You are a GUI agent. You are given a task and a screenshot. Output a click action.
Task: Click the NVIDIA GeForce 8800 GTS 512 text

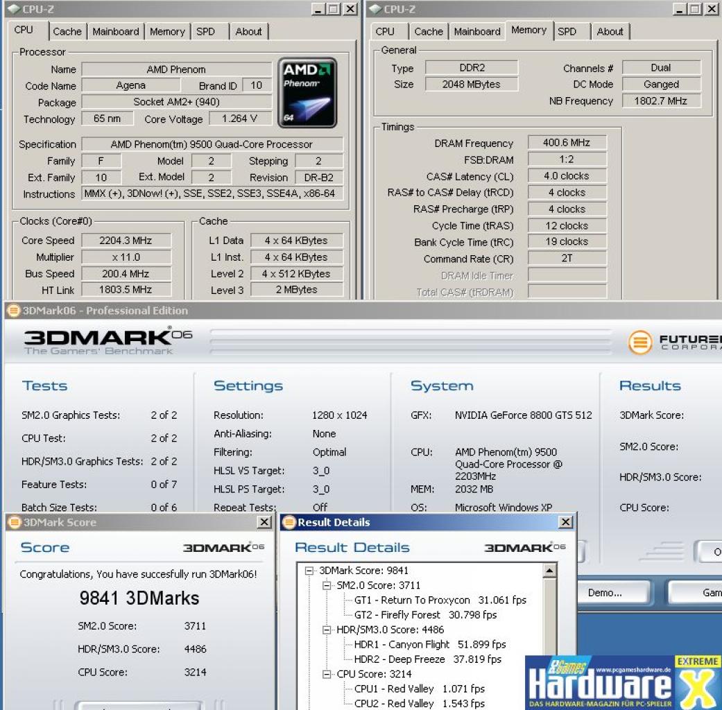pyautogui.click(x=524, y=415)
